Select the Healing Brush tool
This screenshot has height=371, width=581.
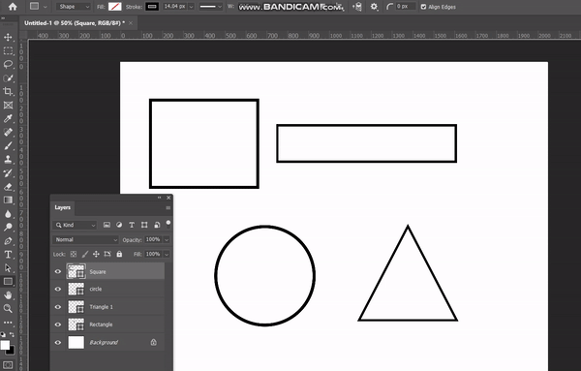[8, 133]
